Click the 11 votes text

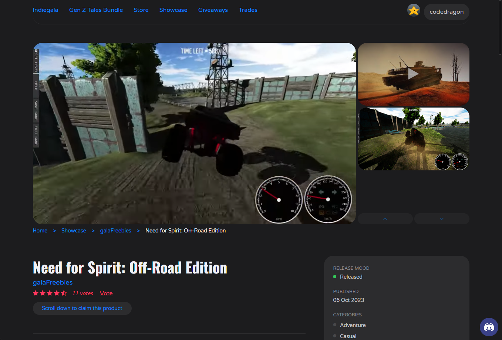pyautogui.click(x=82, y=293)
